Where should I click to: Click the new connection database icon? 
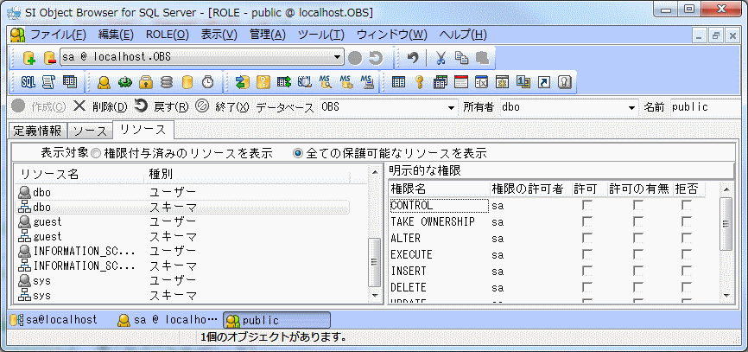click(29, 58)
